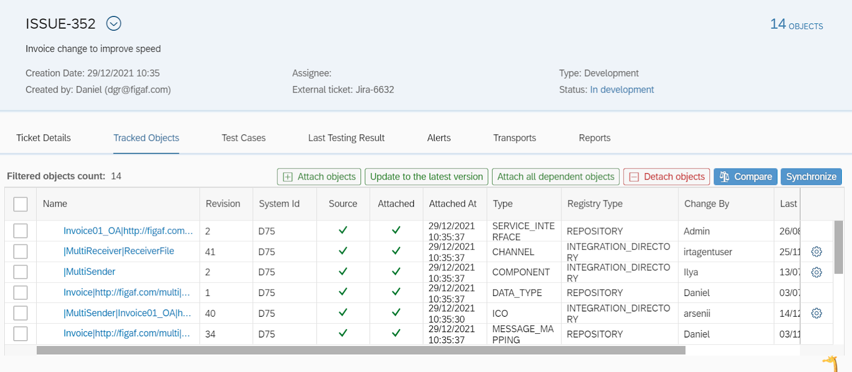Open the Ticket Details tab
The height and width of the screenshot is (372, 852).
(x=44, y=138)
